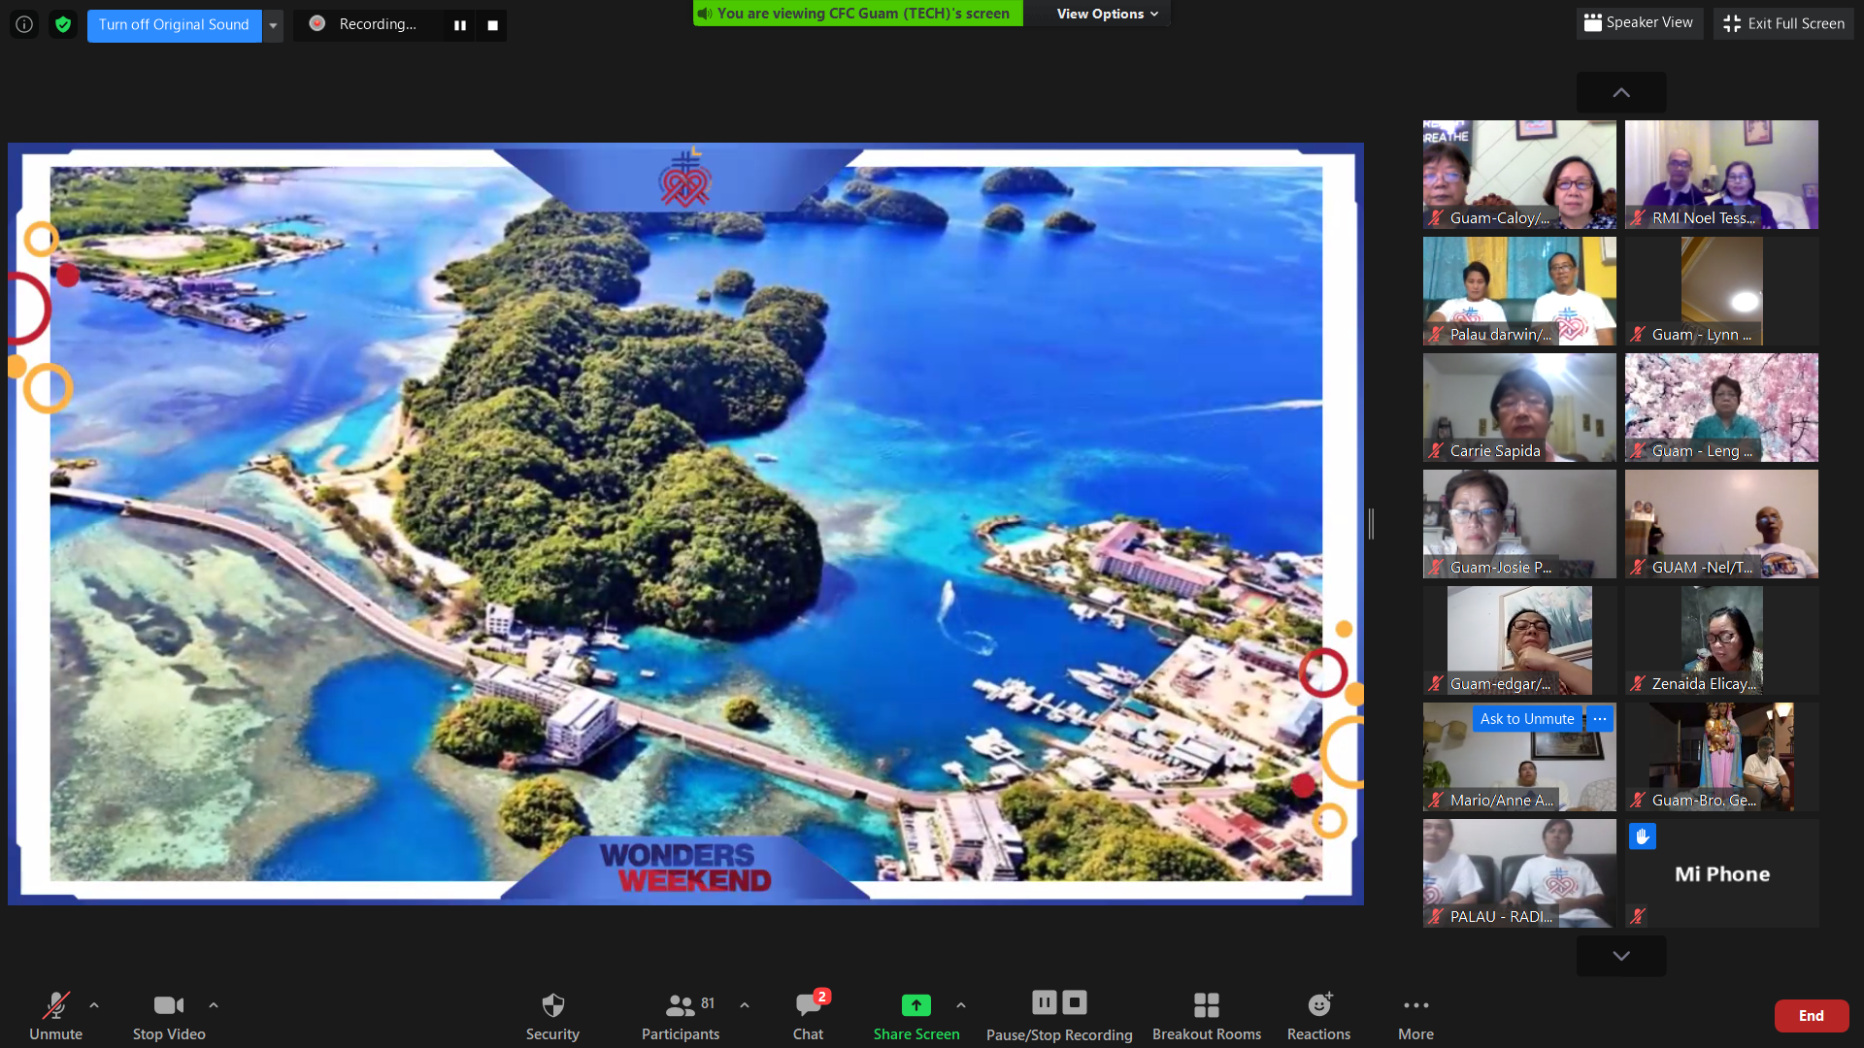This screenshot has width=1864, height=1048.
Task: Open the View Options menu
Action: point(1107,14)
